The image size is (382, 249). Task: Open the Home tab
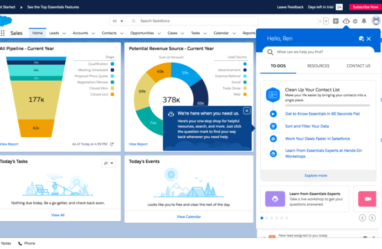(38, 33)
